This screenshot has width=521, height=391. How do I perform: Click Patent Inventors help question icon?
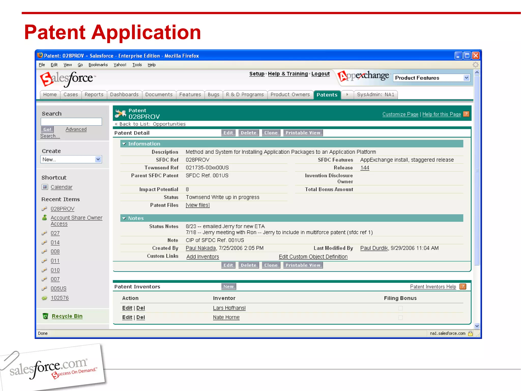pos(463,286)
